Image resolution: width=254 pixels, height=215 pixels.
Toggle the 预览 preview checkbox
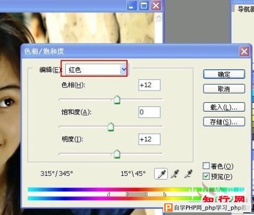pyautogui.click(x=206, y=176)
